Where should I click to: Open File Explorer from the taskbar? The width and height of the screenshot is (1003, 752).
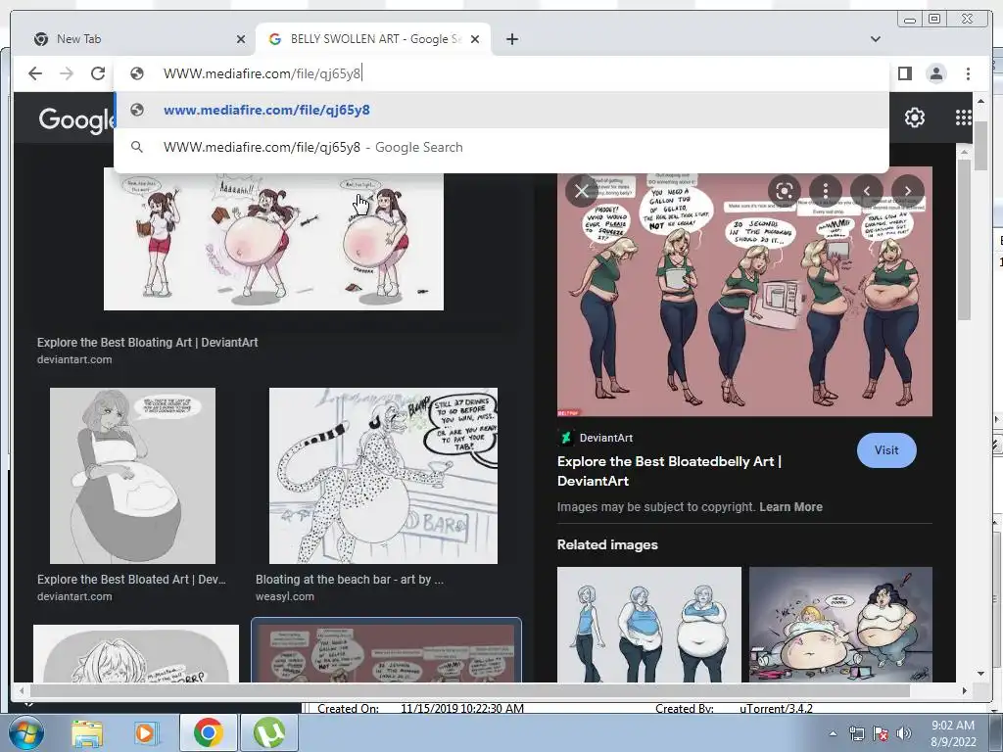pyautogui.click(x=87, y=732)
